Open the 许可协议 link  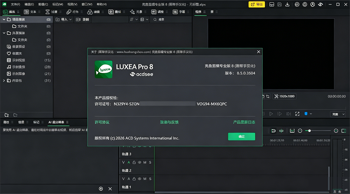[x=102, y=122]
